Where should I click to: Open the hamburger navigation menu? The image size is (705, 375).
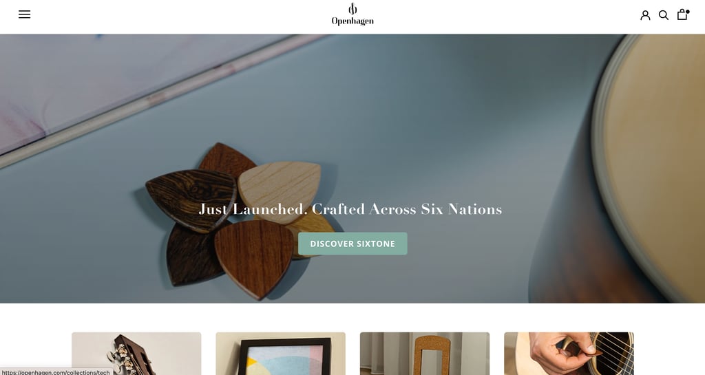24,14
